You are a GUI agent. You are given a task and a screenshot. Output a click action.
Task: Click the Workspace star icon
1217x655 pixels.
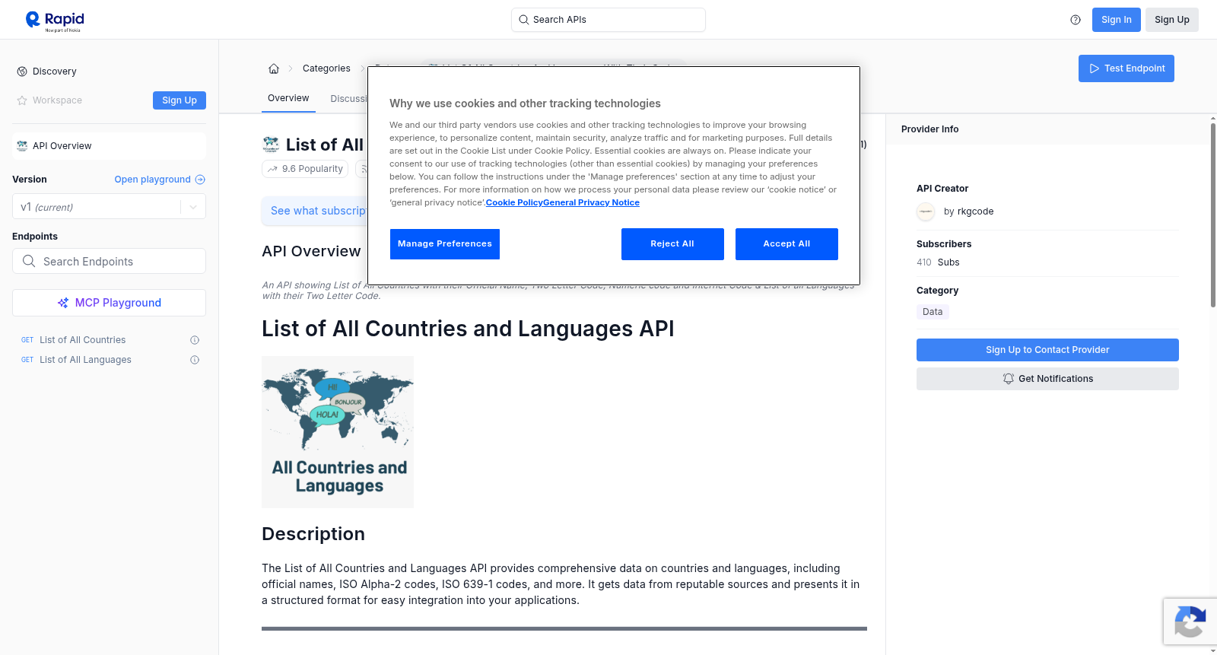pos(22,100)
